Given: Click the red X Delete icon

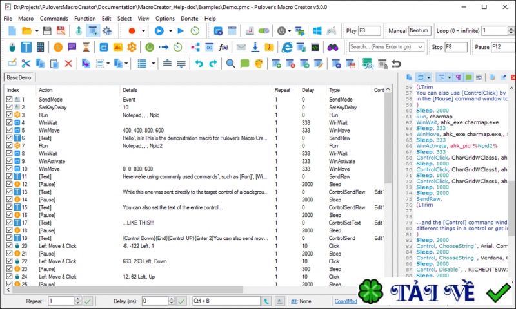Looking at the screenshot, I should 68,63.
